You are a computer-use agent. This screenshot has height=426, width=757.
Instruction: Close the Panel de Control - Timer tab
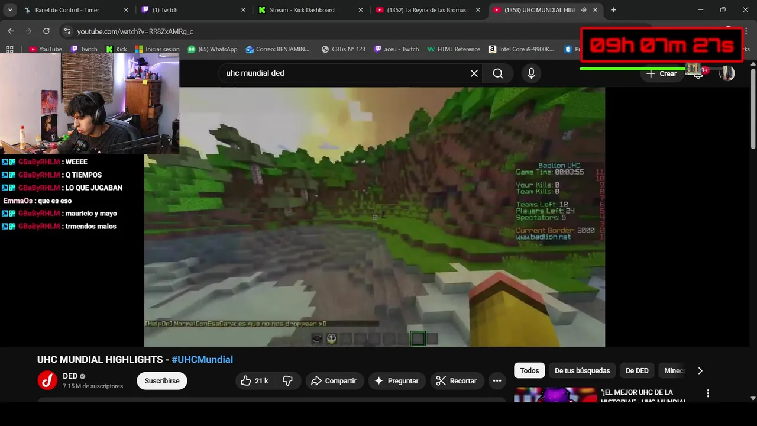point(125,10)
